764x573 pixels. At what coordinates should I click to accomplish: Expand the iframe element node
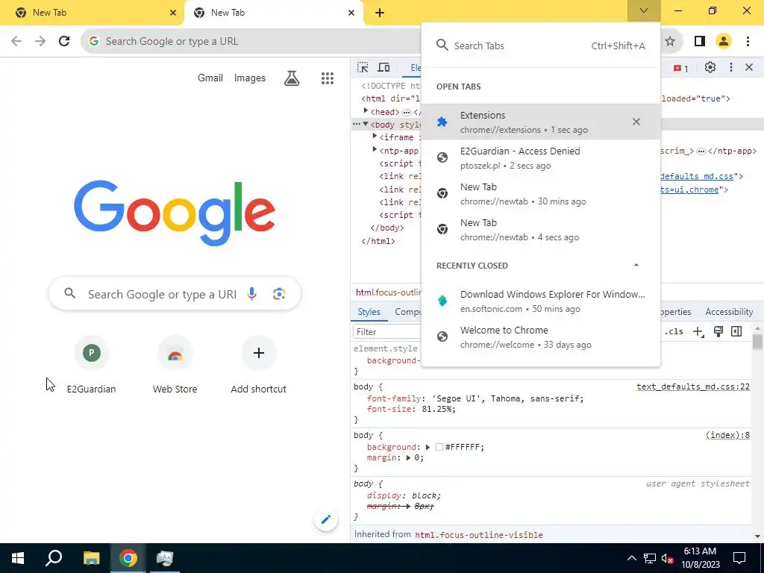click(375, 137)
